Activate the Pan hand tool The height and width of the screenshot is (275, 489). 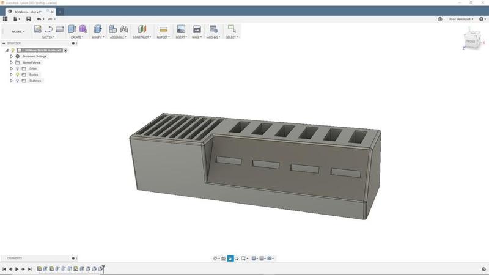click(230, 258)
